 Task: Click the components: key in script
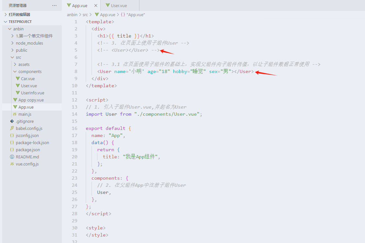107,178
